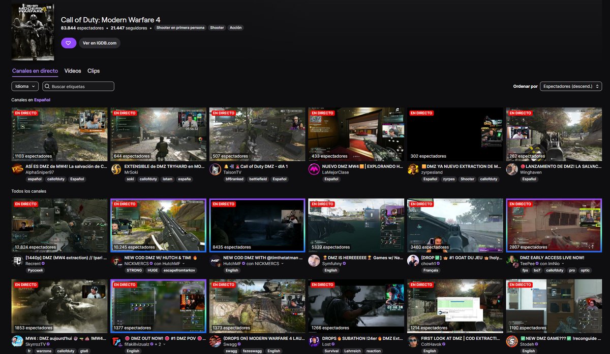Click the 'latam' tag under MrSoki
This screenshot has width=610, height=354.
(167, 179)
